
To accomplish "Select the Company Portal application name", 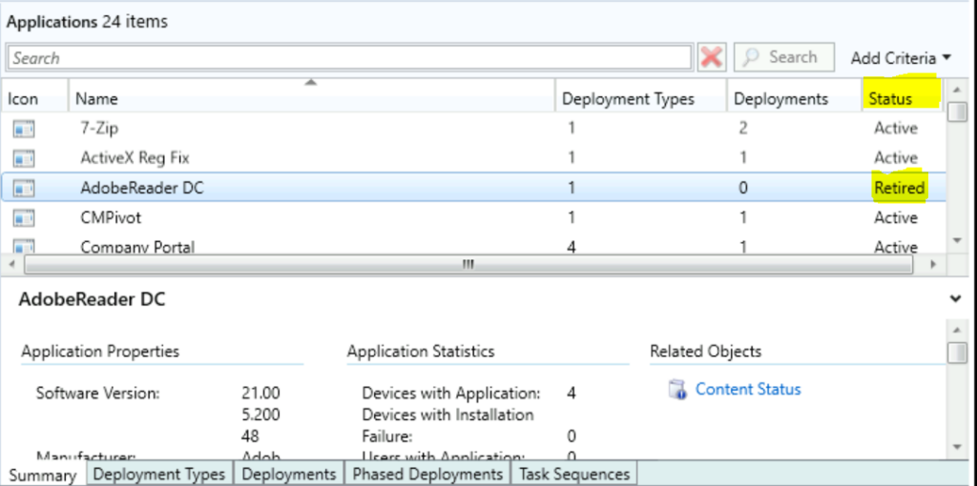I will pos(137,247).
